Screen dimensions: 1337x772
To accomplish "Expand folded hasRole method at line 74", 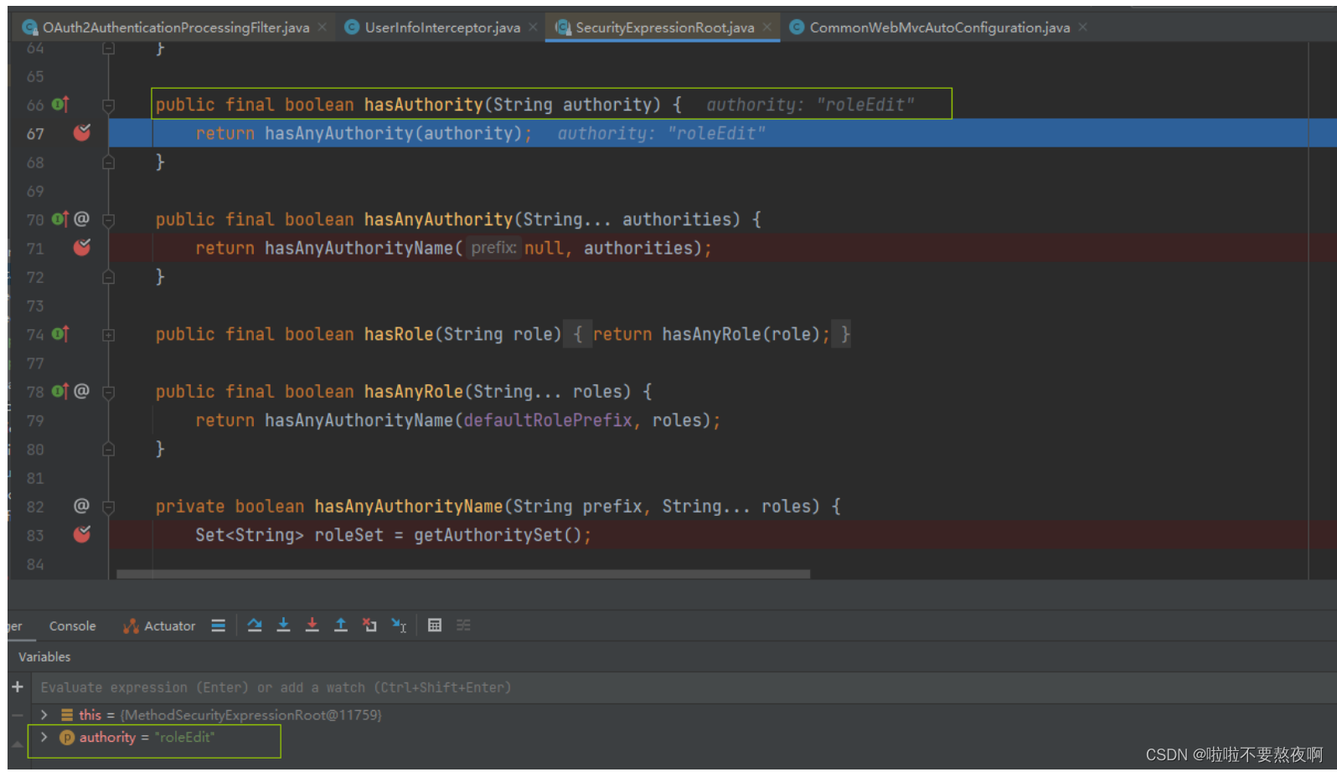I will 108,335.
